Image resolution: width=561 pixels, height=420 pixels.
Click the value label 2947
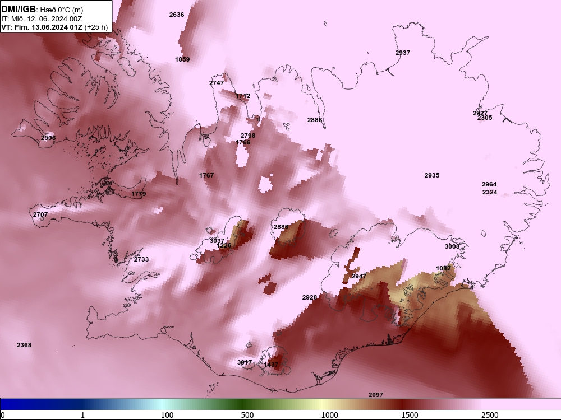[x=359, y=276]
